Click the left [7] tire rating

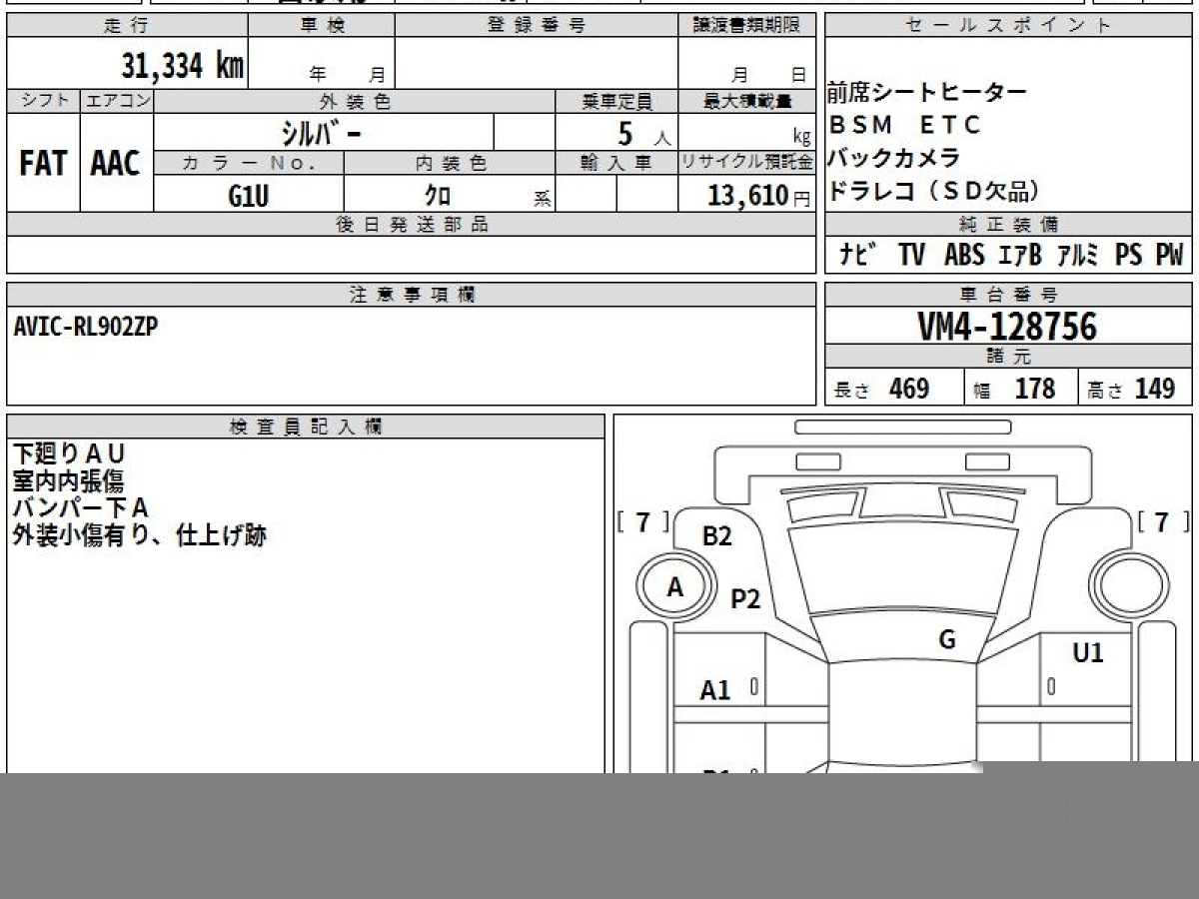[x=642, y=521]
